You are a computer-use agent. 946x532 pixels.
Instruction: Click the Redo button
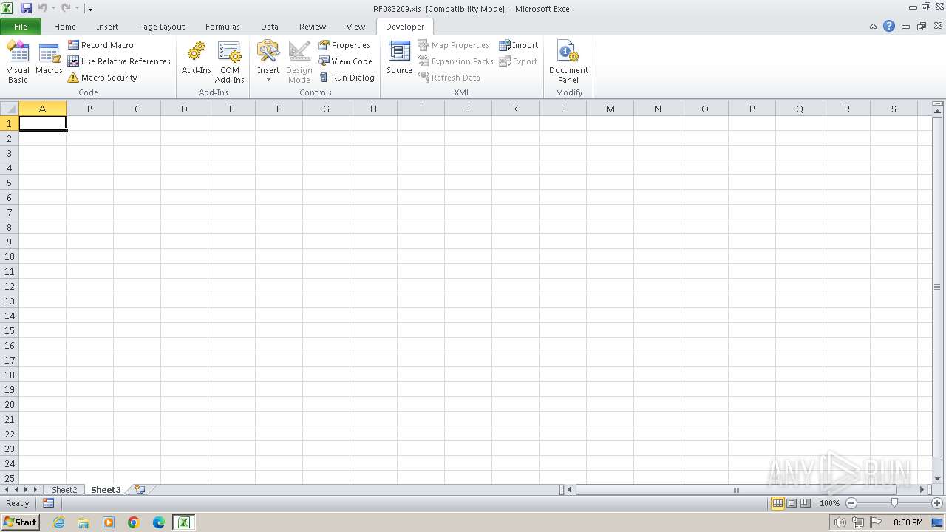tap(66, 8)
